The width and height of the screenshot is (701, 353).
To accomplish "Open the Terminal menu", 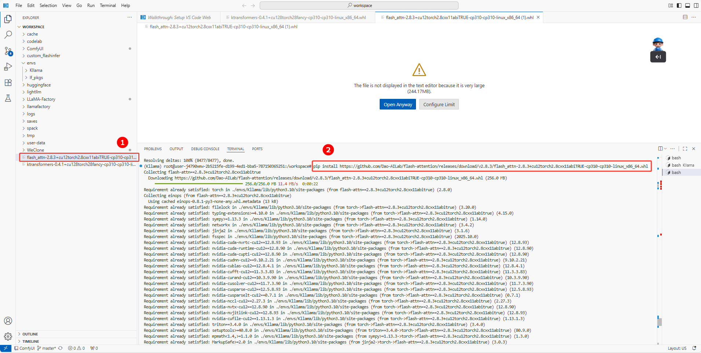I will pos(107,5).
